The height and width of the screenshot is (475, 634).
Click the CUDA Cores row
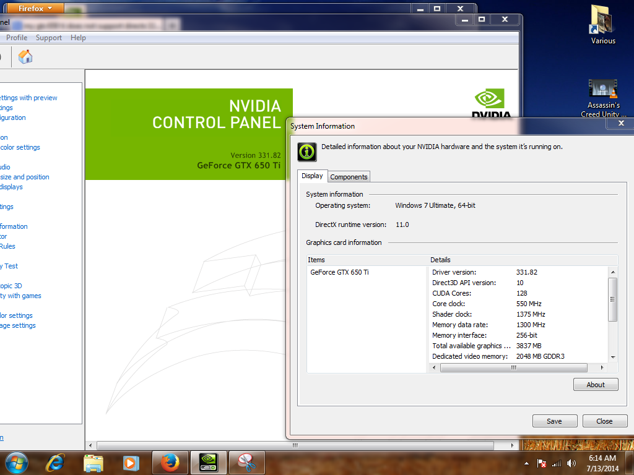(x=519, y=293)
